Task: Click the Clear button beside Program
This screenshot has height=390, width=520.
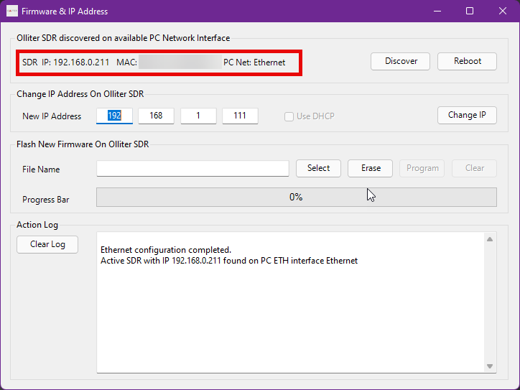Action: (474, 168)
